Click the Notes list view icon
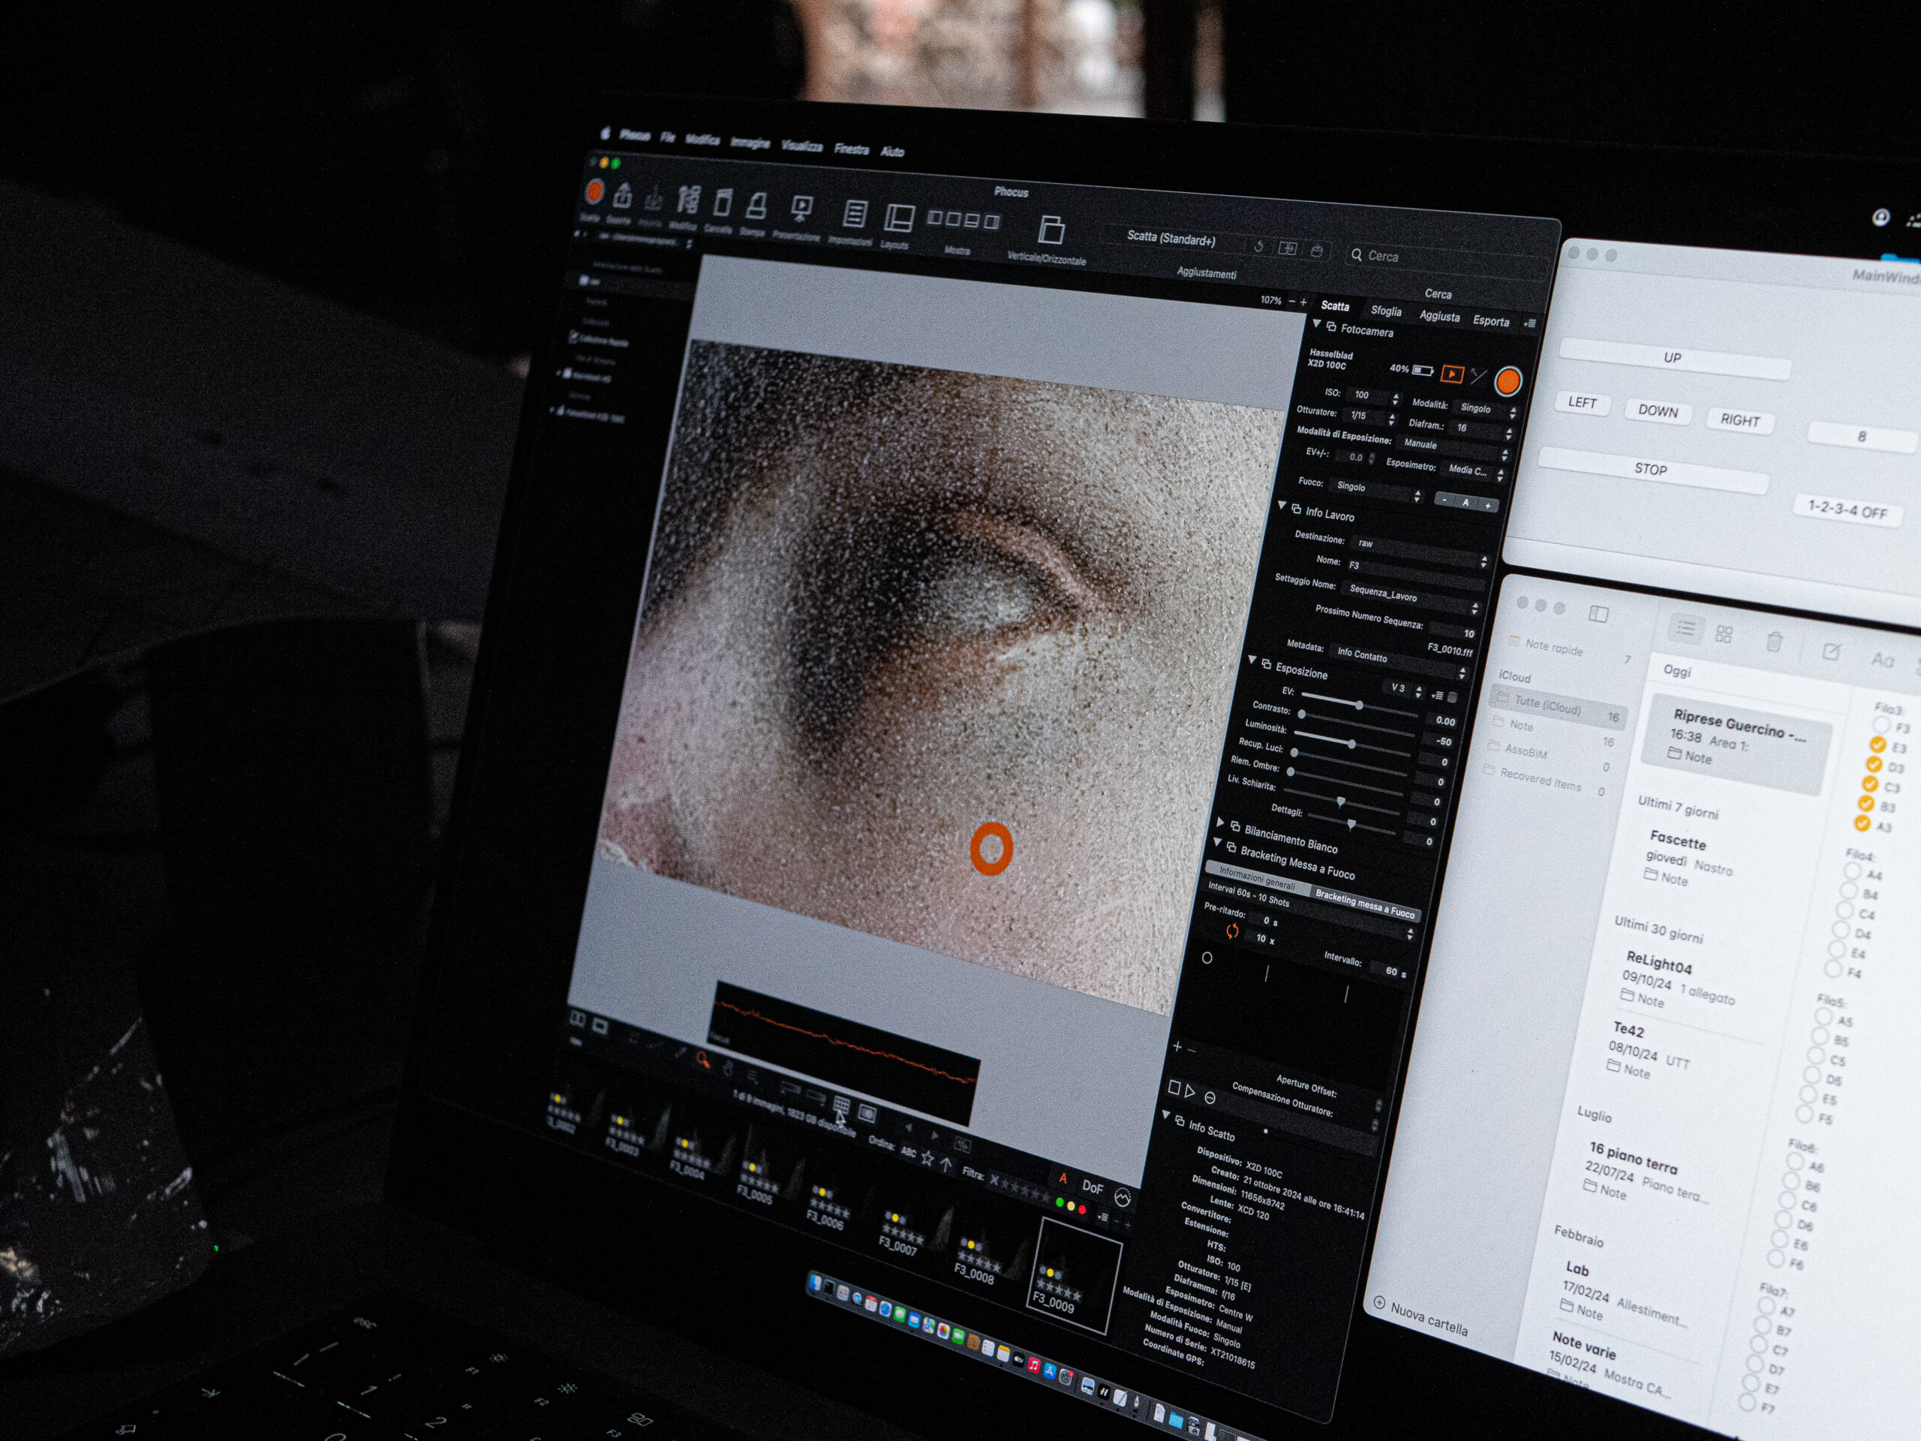1921x1441 pixels. coord(1685,629)
